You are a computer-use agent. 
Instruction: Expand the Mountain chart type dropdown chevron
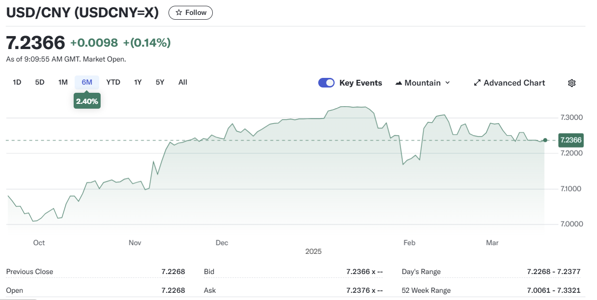[x=447, y=83]
